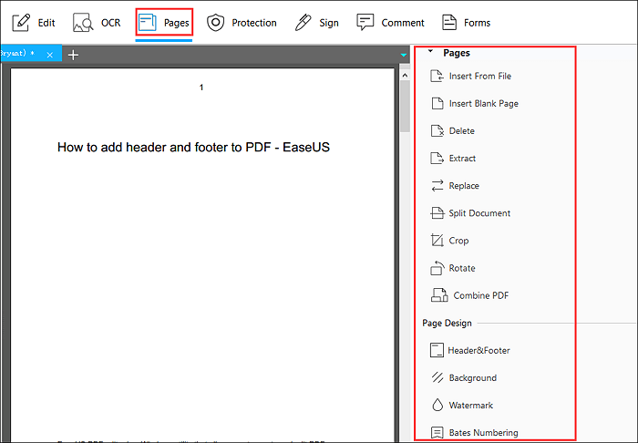Click the Forms document icon

coord(449,23)
